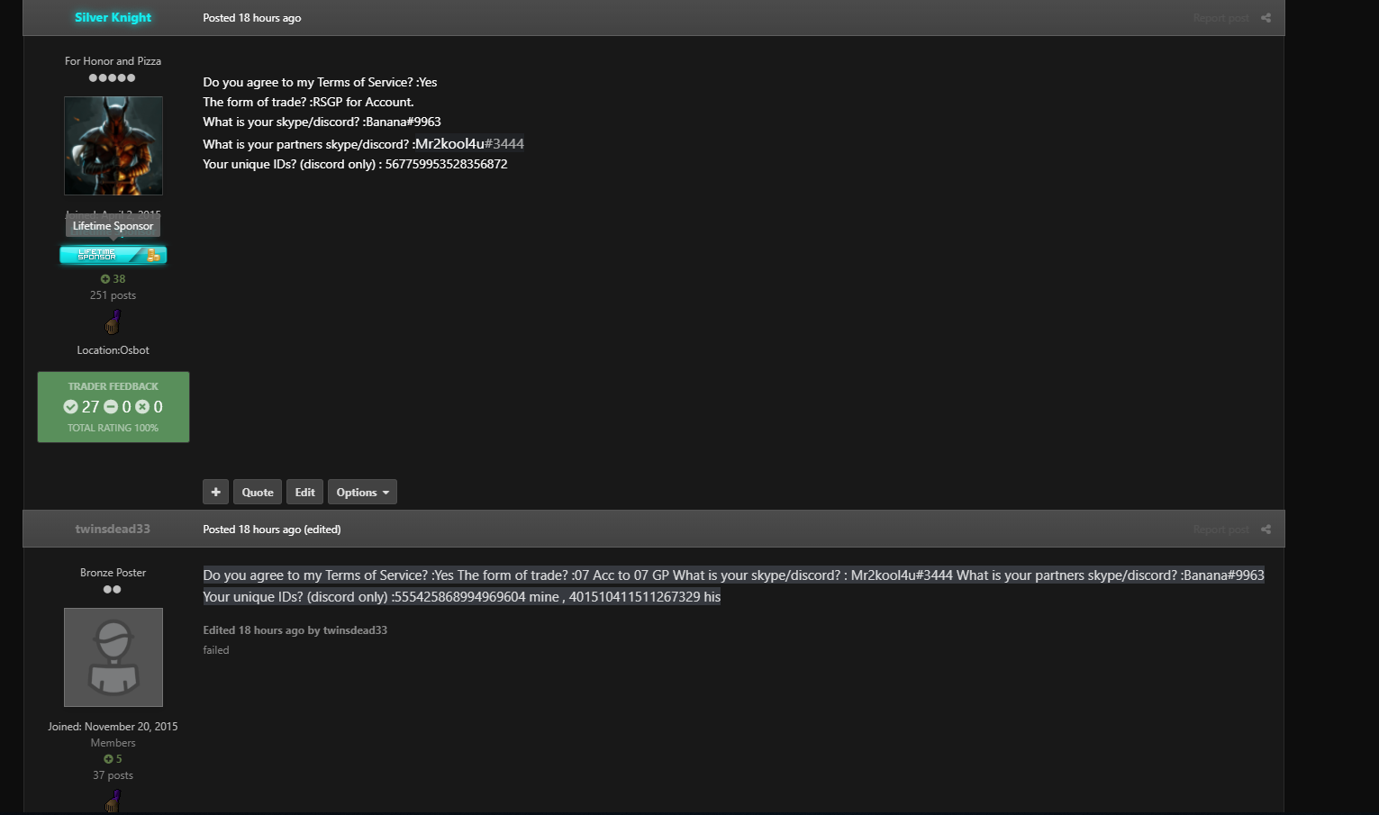Click the unique ID 567759953528356872
Screen dimensions: 1379x815
(x=446, y=164)
